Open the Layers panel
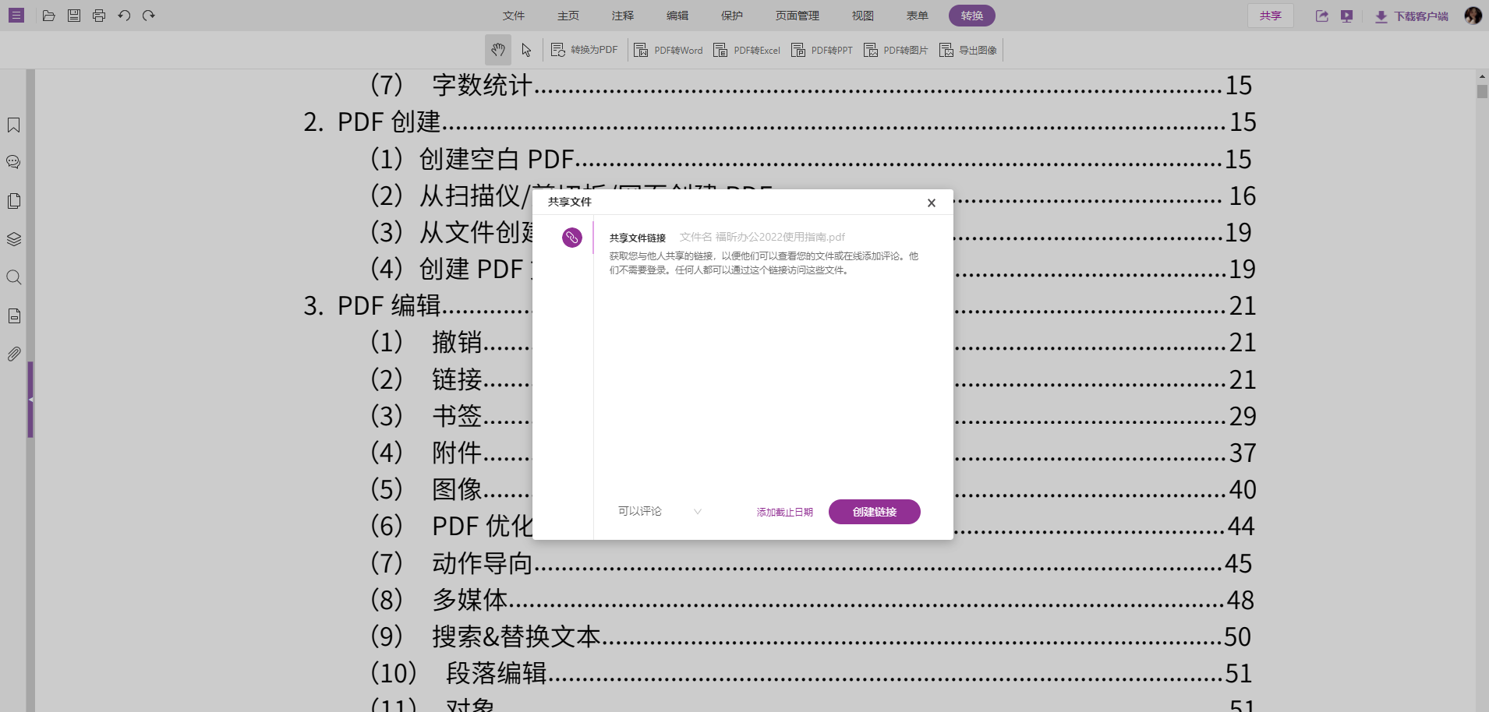Image resolution: width=1489 pixels, height=712 pixels. click(x=13, y=239)
